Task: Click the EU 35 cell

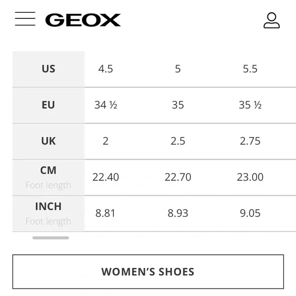Action: [178, 105]
